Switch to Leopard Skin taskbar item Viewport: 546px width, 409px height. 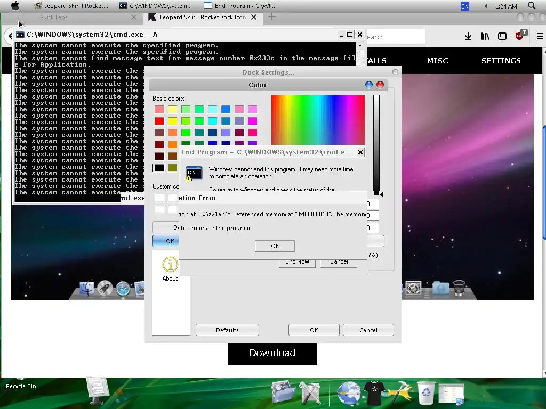72,5
